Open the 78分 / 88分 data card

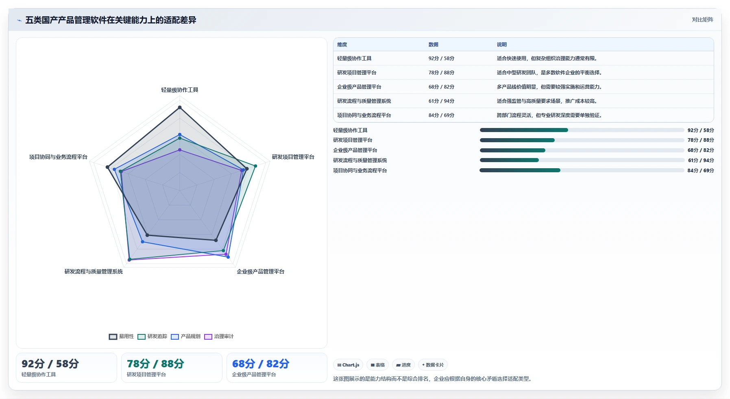coord(172,368)
